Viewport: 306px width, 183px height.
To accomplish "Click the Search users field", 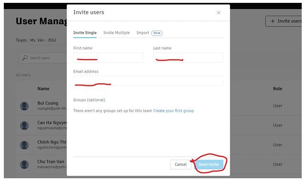I will [43, 58].
